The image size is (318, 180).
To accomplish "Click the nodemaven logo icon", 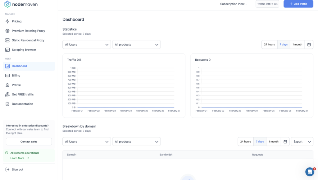I will [7, 4].
